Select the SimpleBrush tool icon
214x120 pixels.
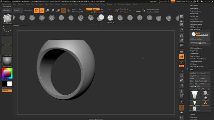pyautogui.click(x=205, y=103)
